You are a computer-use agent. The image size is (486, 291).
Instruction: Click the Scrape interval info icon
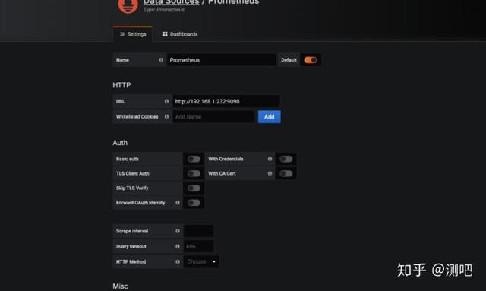click(178, 231)
